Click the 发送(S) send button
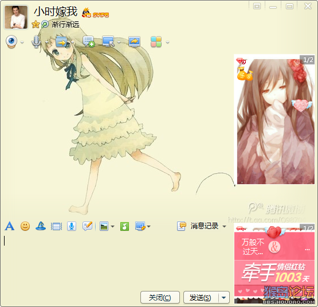The height and width of the screenshot is (307, 318). 201,297
